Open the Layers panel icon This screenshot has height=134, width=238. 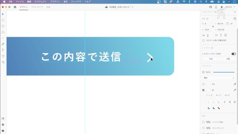pyautogui.click(x=3, y=125)
